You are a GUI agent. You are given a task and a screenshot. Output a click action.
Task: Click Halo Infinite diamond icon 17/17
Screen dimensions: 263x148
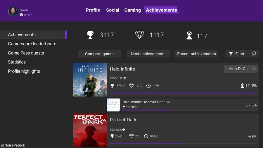coord(131,86)
